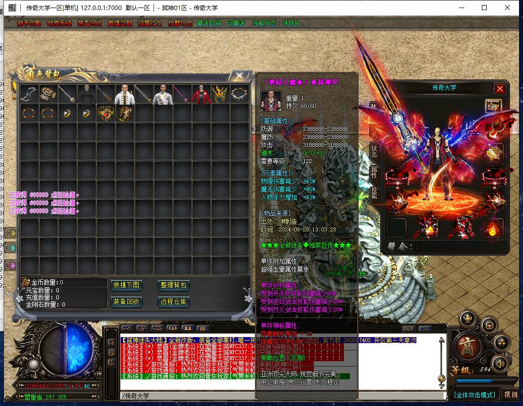Image resolution: width=523 pixels, height=406 pixels.
Task: Click the first chat channel filter button
Action: 127,329
